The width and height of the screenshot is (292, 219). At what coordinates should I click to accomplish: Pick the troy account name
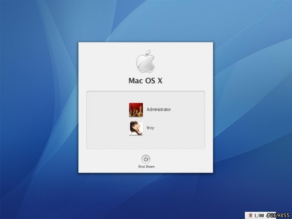pos(150,128)
